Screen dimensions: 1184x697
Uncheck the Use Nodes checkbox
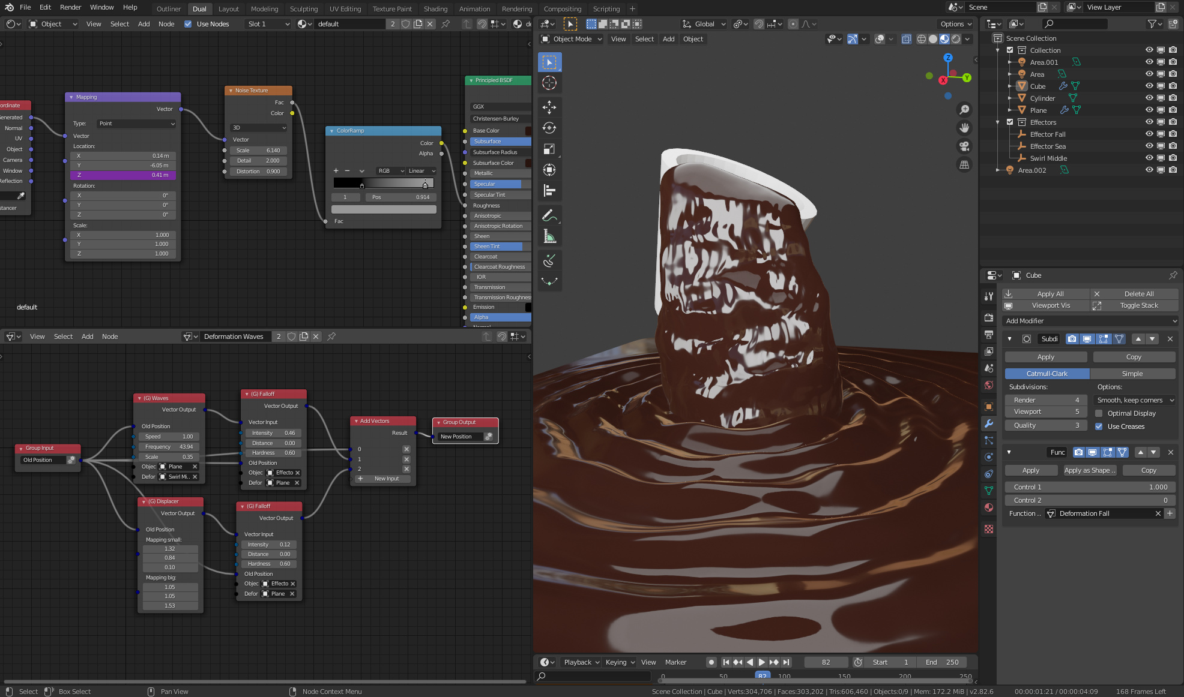[x=188, y=24]
